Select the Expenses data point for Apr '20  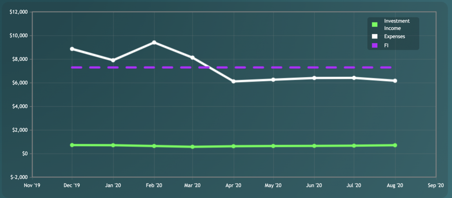pyautogui.click(x=234, y=82)
